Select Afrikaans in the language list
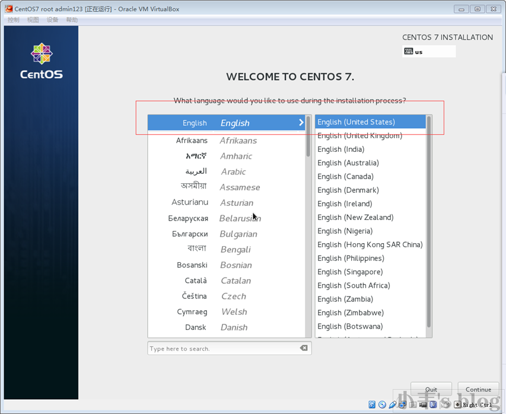This screenshot has height=414, width=506. pyautogui.click(x=226, y=141)
